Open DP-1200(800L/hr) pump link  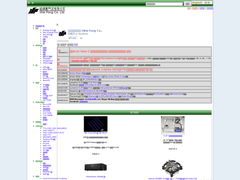(90, 80)
